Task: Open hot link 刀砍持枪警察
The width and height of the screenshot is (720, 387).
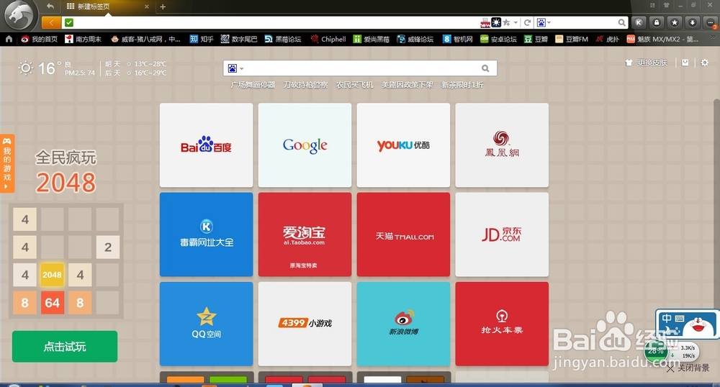Action: [x=305, y=85]
